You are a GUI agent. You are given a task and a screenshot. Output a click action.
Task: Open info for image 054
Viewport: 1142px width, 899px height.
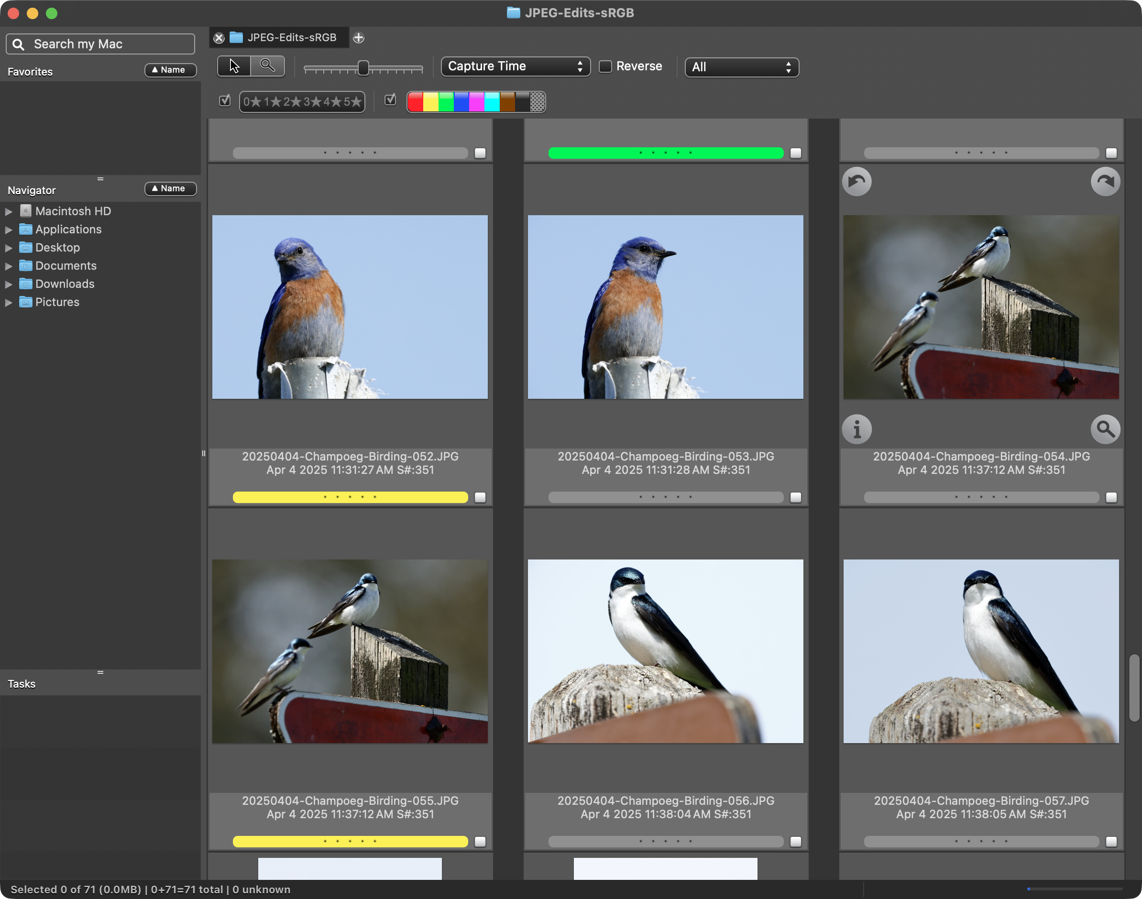point(857,429)
